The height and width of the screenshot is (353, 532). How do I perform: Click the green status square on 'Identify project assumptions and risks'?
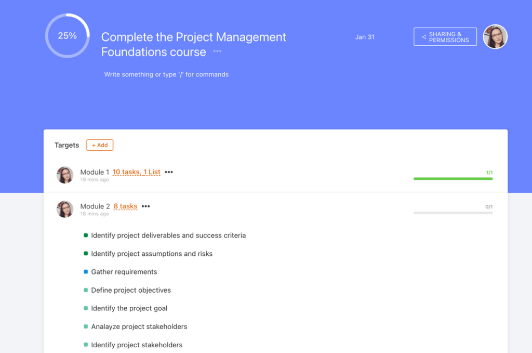pos(86,253)
